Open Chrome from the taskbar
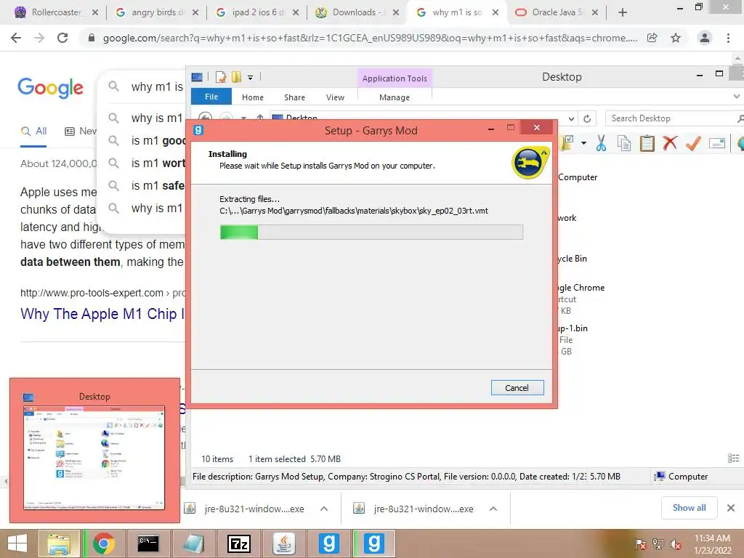 coord(103,543)
